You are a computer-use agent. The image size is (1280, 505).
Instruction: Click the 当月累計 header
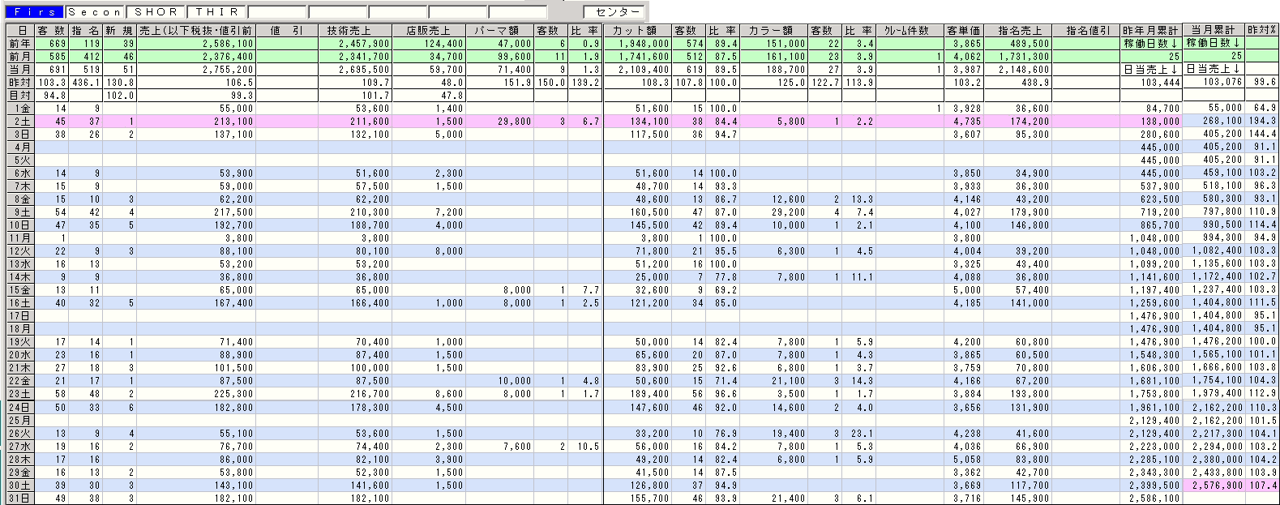coord(1214,29)
